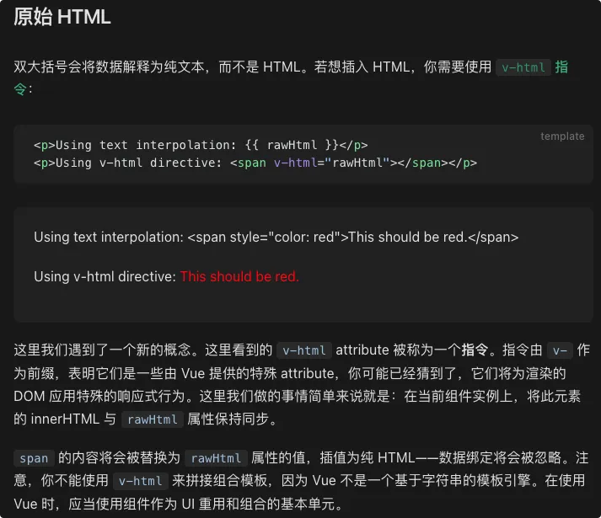The width and height of the screenshot is (601, 518).
Task: Click inline code "rawHtml" in the last paragraph
Action: (216, 459)
